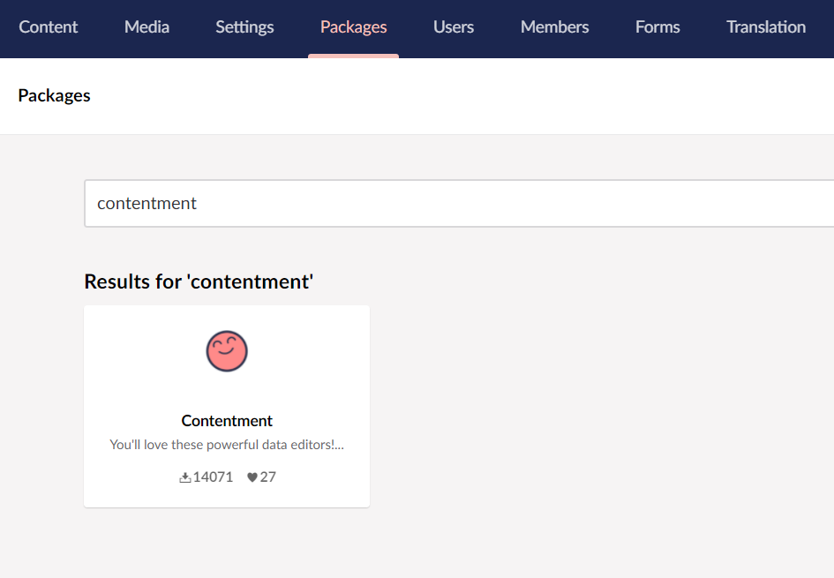Click the Contentment smiley face icon
This screenshot has height=578, width=834.
tap(227, 351)
